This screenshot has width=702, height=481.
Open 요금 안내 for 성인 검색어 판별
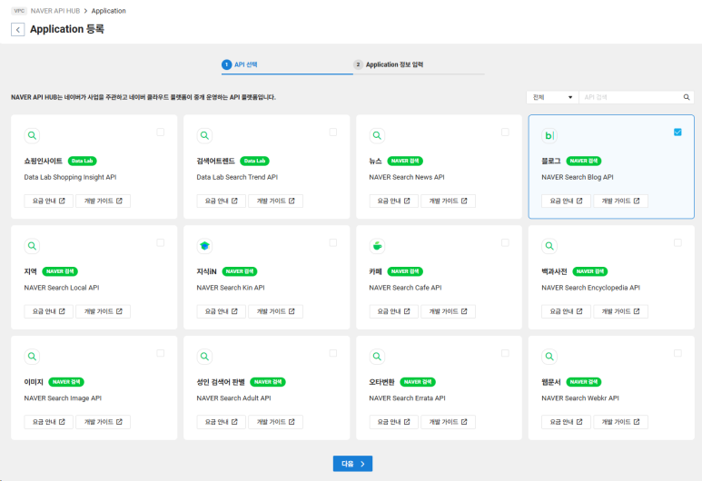click(222, 422)
